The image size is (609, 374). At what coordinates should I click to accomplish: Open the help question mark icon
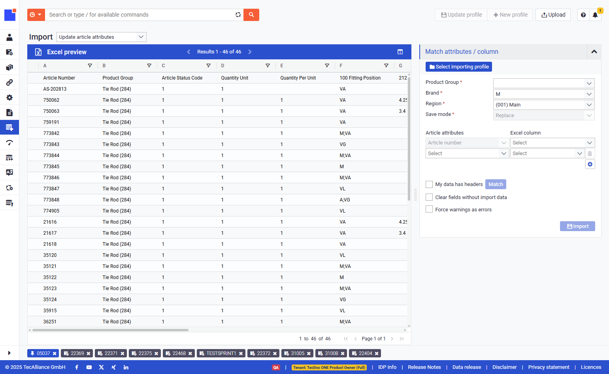[x=583, y=15]
